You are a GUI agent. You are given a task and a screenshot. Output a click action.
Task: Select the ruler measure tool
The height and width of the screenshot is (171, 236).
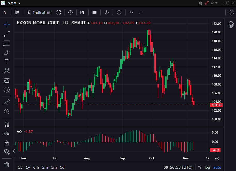[7, 102]
